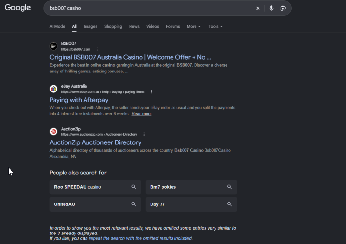Click the BSB007 site name text
The width and height of the screenshot is (346, 244).
point(68,43)
